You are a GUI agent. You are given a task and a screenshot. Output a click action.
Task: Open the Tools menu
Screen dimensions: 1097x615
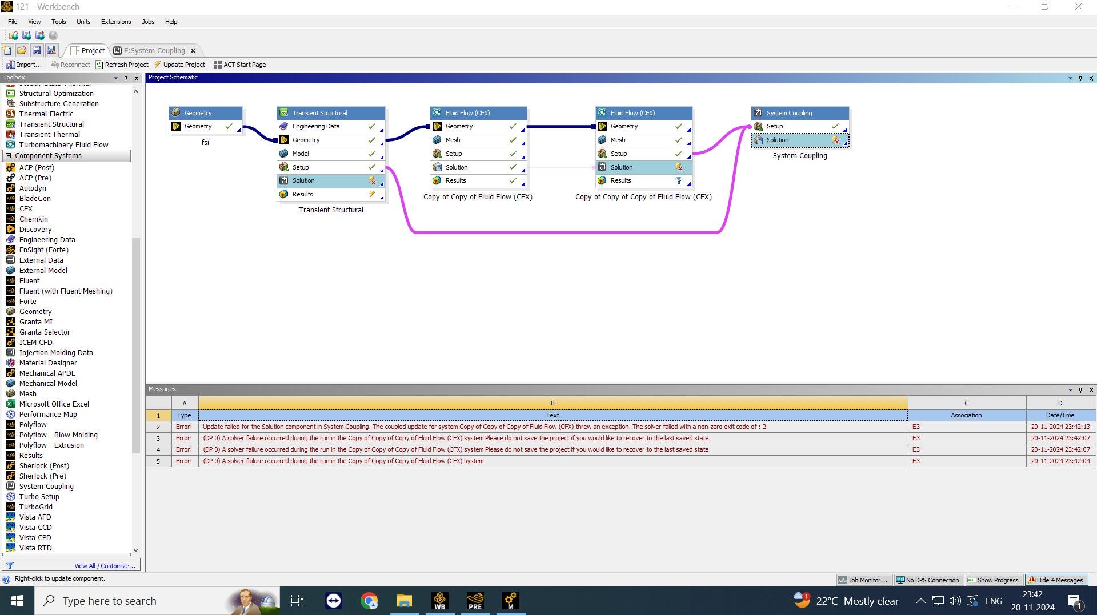point(58,22)
